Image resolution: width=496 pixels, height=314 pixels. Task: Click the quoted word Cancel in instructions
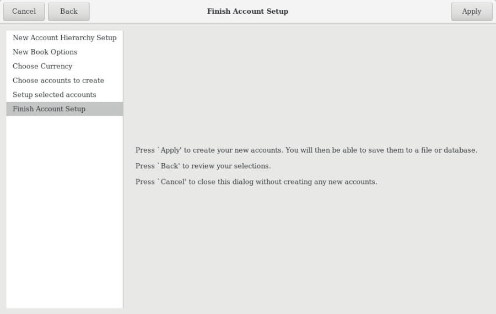point(172,182)
